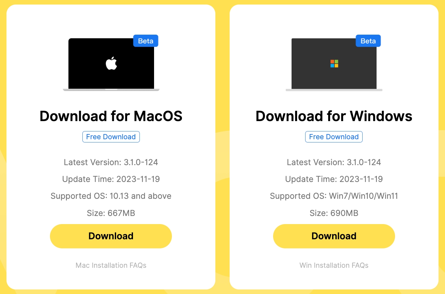
Task: Click the Beta badge on the Mac laptop
Action: [146, 41]
